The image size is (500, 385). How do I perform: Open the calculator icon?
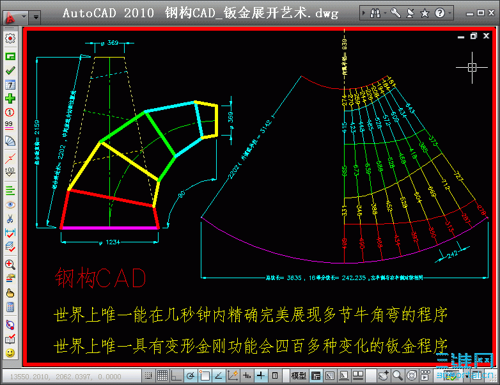click(10, 307)
